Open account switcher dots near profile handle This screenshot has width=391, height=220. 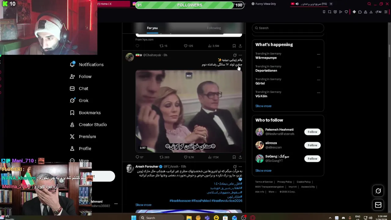coord(116,204)
